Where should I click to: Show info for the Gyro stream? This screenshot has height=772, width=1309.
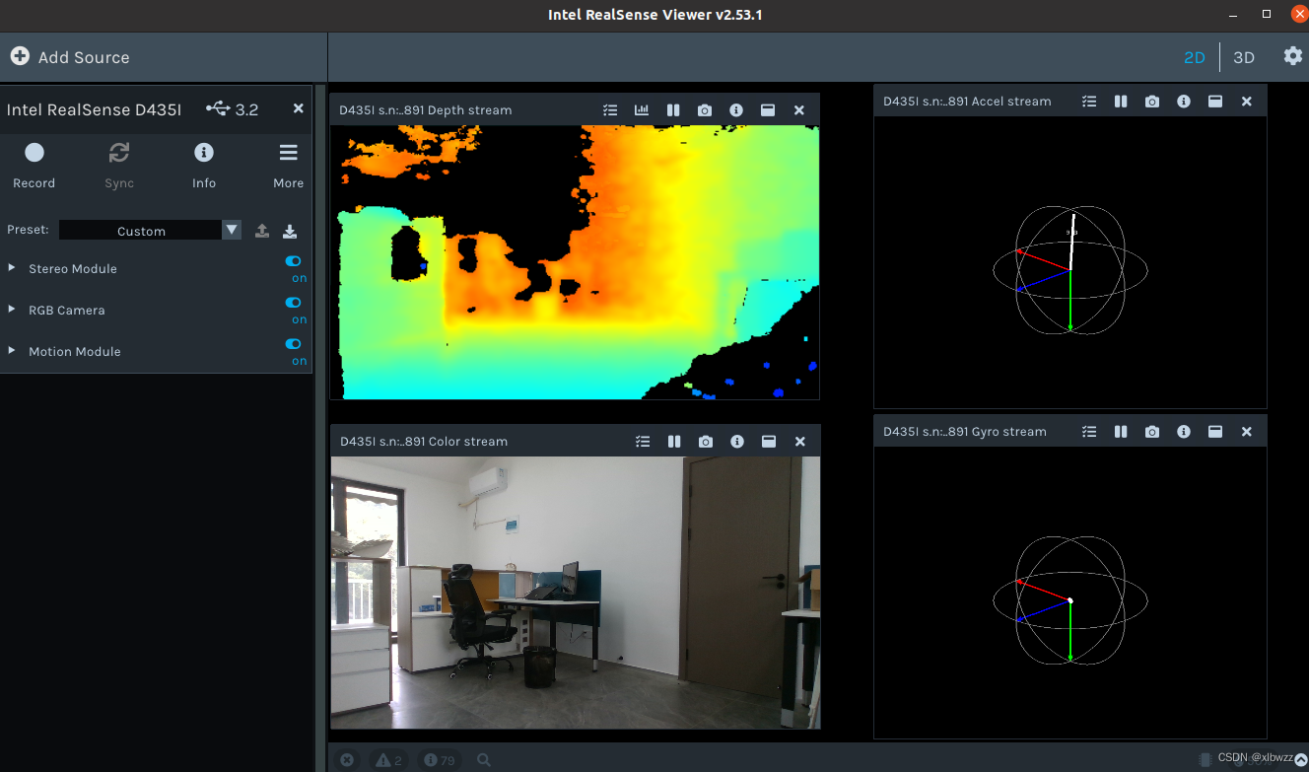1184,432
